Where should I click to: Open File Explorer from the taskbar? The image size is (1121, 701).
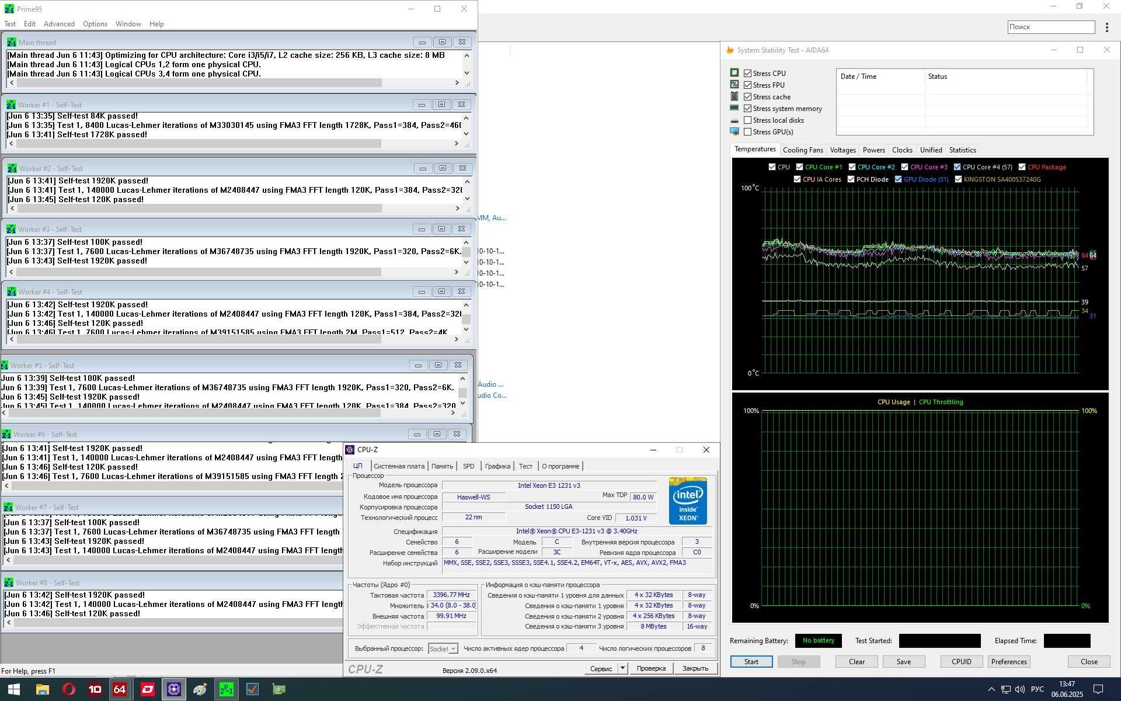tap(42, 689)
